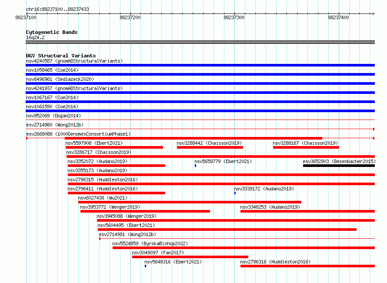Click nsv5524859 (ByrskaBishop2022) label
Screen dimensions: 387x283
(x=150, y=243)
